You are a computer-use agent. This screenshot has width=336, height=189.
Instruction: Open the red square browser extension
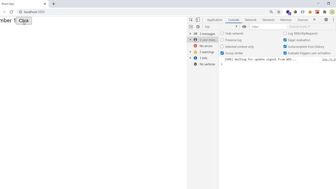tap(317, 12)
